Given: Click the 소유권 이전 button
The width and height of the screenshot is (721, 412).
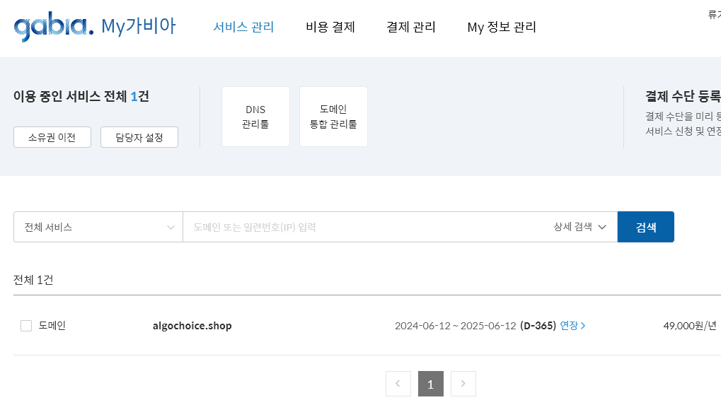Looking at the screenshot, I should [x=52, y=137].
